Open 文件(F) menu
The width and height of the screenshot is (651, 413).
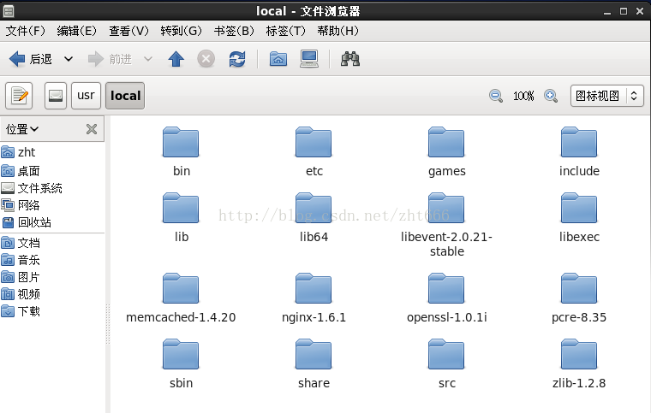coord(26,31)
